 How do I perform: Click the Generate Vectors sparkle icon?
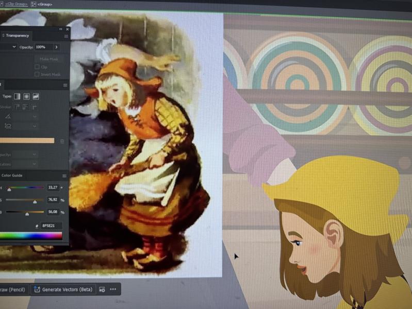[37, 289]
